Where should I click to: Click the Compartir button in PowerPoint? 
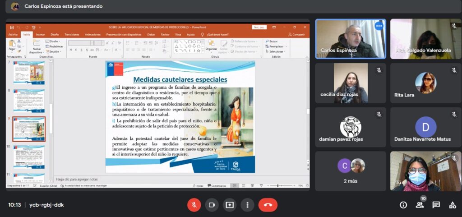click(x=296, y=34)
